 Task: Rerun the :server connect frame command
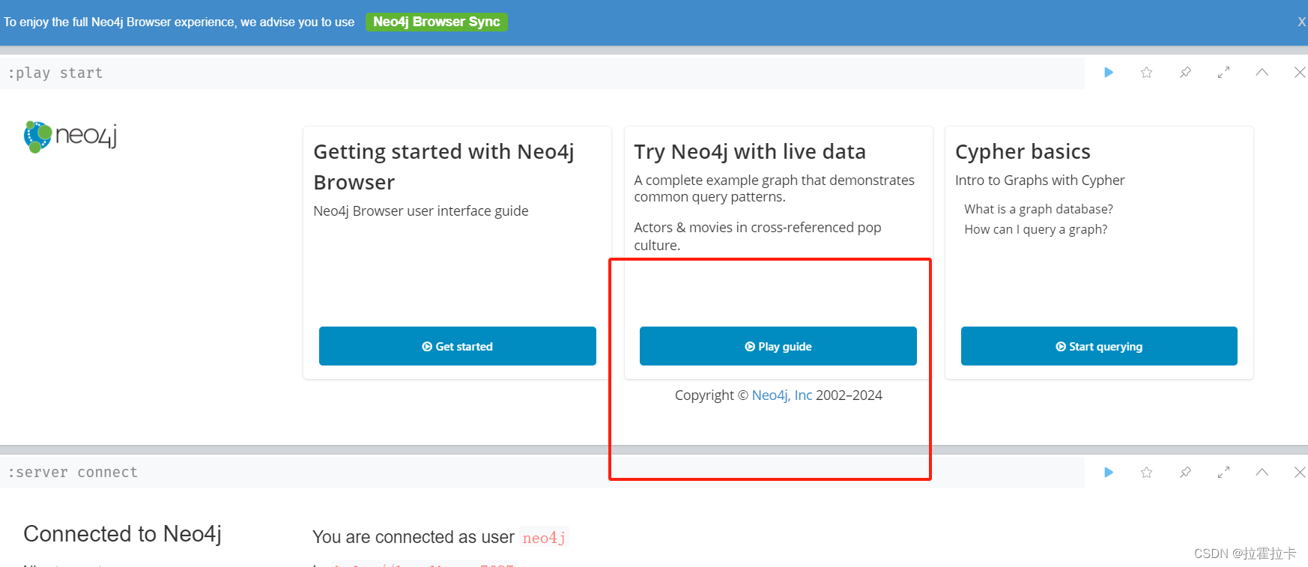click(1109, 473)
